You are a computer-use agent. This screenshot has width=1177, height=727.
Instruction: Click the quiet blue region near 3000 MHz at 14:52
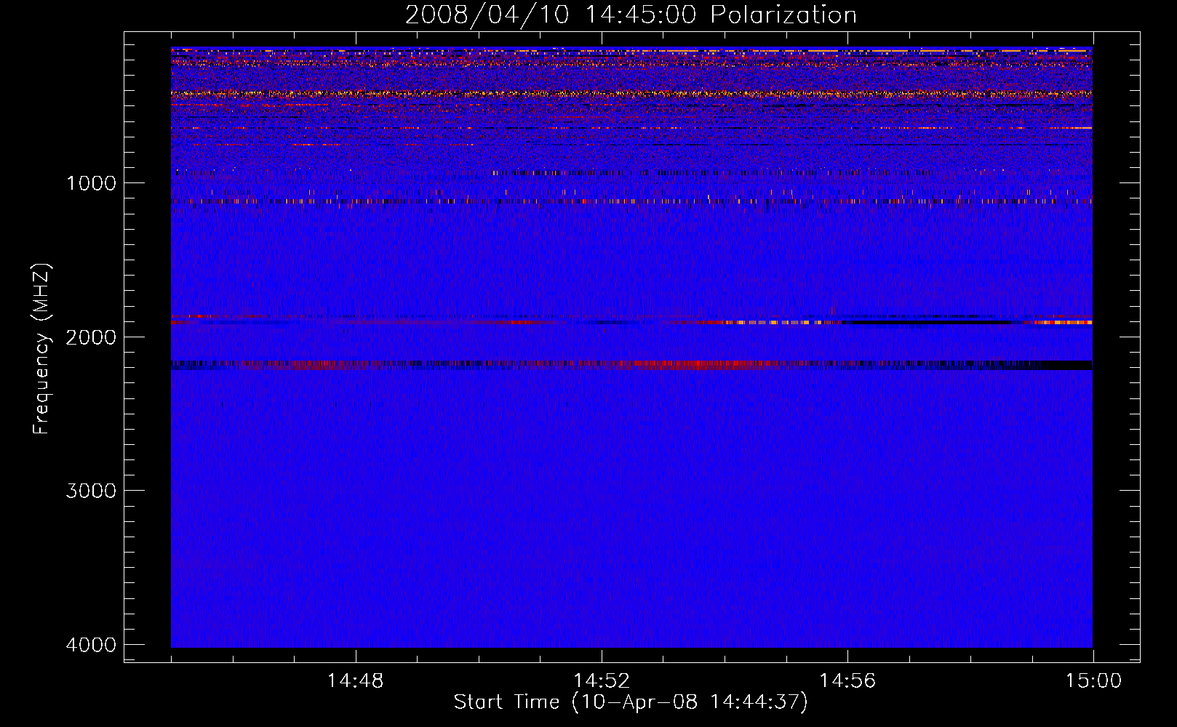coord(601,490)
